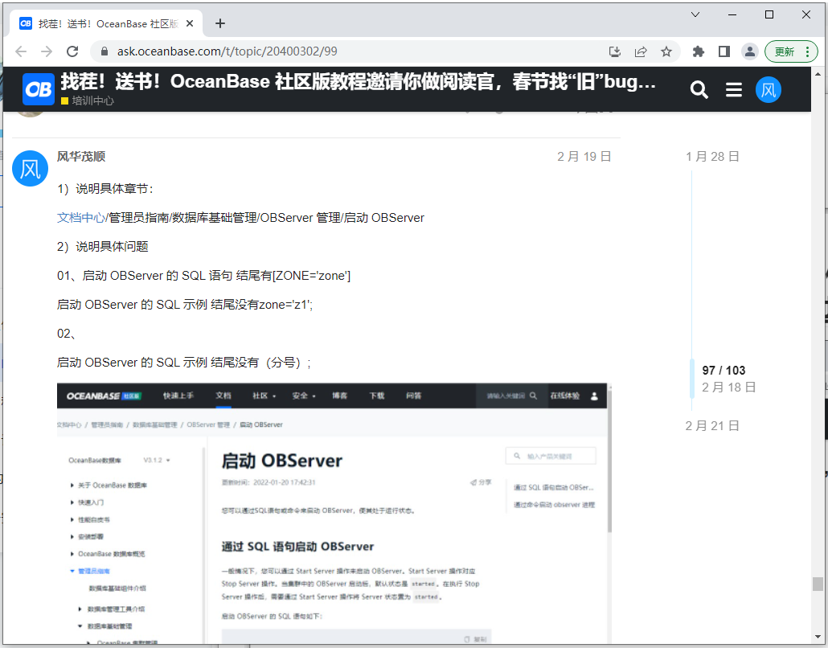Click the topic title in the forum header
828x648 pixels.
[x=358, y=82]
